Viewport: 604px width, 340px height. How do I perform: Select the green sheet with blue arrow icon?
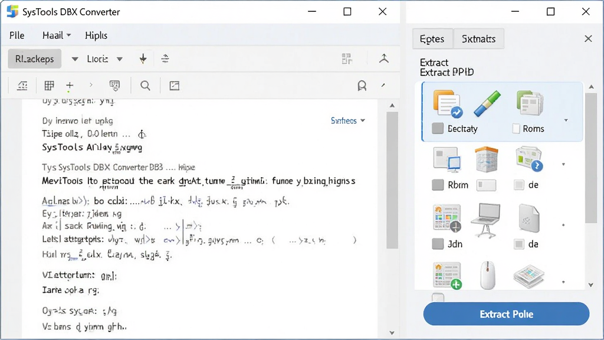(529, 158)
